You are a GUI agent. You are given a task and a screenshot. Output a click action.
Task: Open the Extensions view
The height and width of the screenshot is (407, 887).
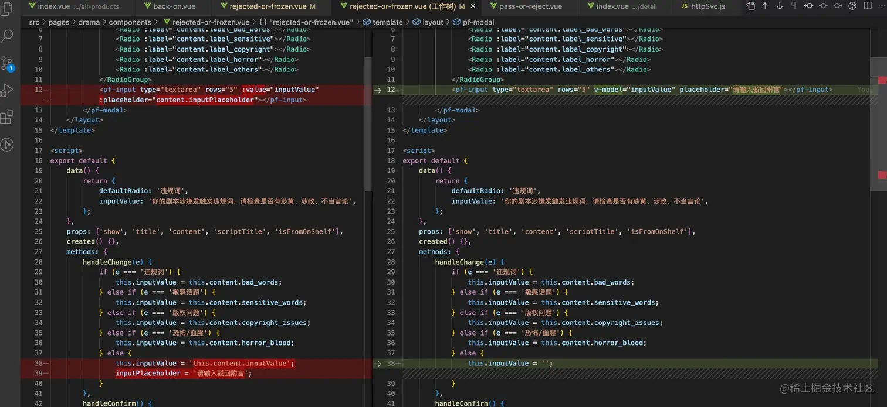7,117
